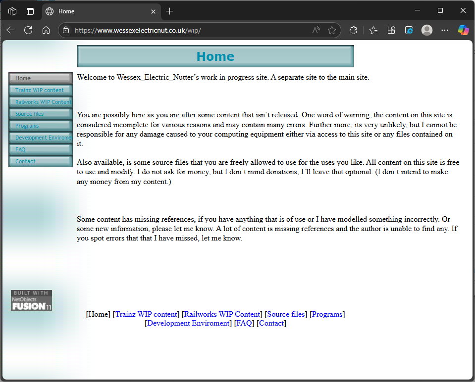Open Development Enviroment in sidebar navigation
Screen dimensions: 475x382
coord(41,138)
